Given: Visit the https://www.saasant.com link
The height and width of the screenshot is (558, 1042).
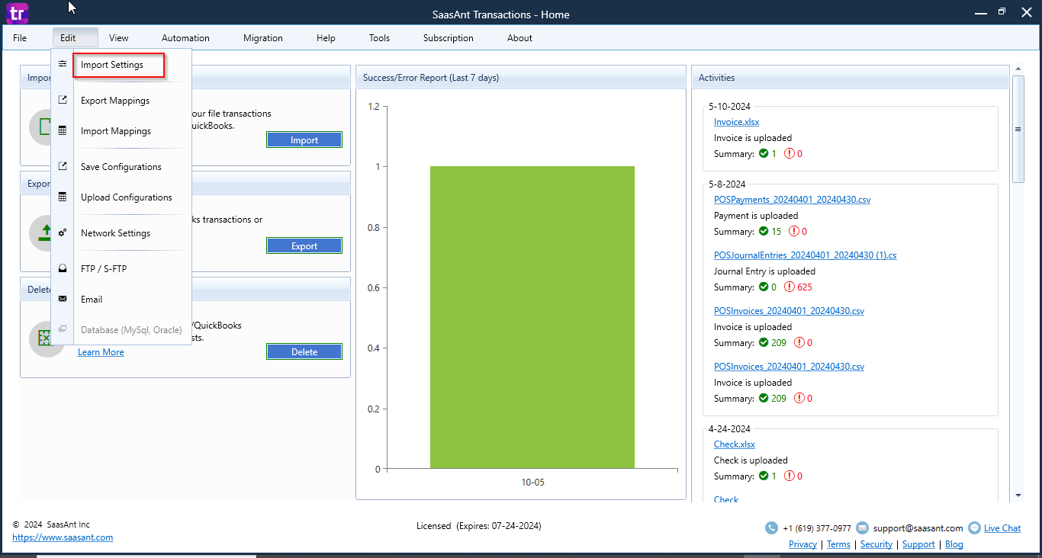Looking at the screenshot, I should pos(63,537).
